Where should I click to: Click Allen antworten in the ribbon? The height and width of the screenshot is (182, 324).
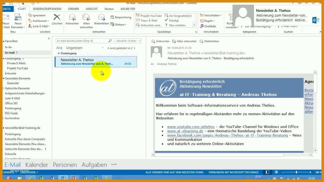(86, 21)
